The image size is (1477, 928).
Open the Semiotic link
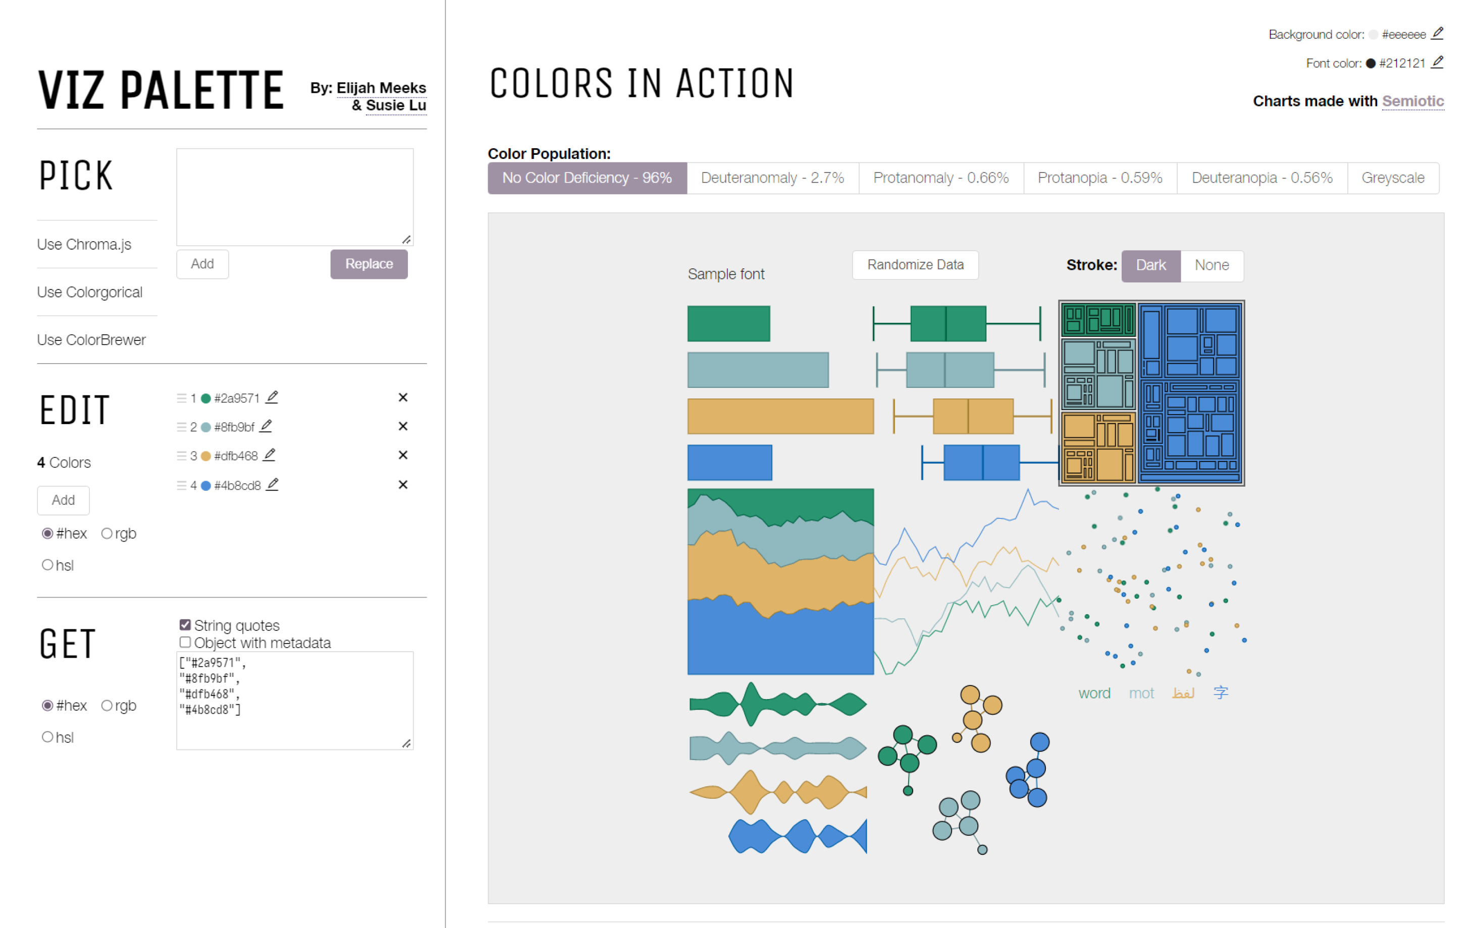pos(1412,101)
